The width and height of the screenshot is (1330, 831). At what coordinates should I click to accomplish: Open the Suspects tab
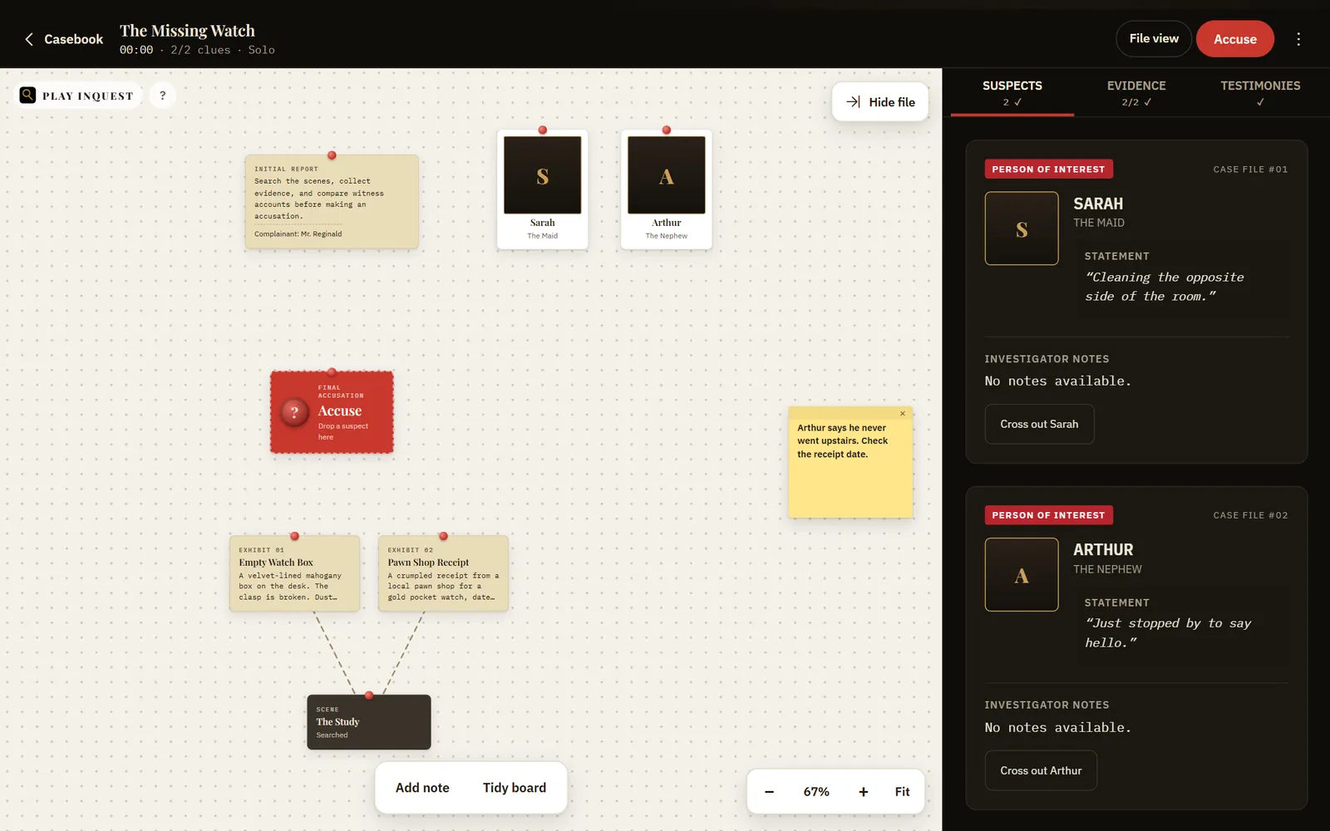click(x=1012, y=92)
